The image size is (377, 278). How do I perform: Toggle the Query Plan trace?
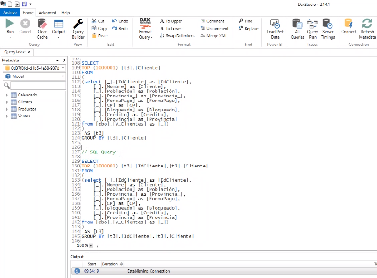tap(312, 29)
